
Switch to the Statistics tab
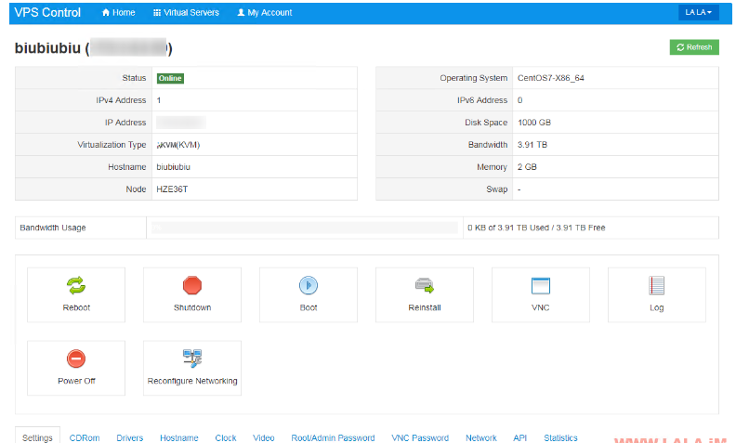pos(560,437)
